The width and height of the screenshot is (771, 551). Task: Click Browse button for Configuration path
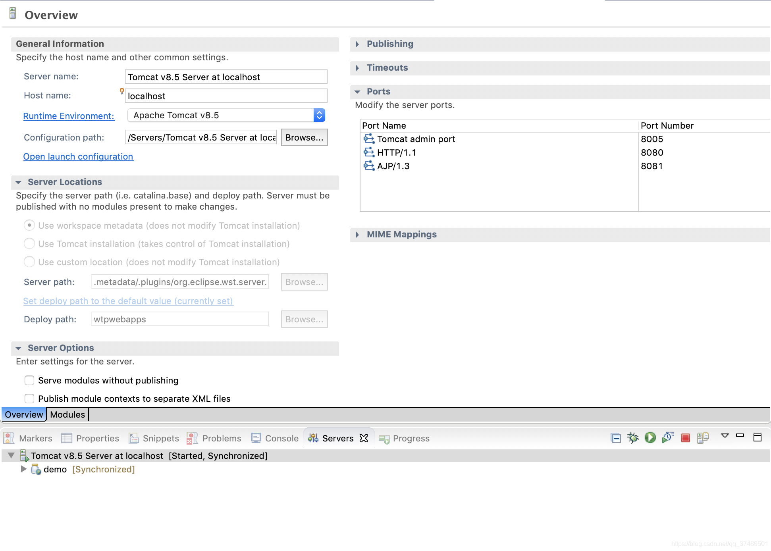click(x=305, y=137)
